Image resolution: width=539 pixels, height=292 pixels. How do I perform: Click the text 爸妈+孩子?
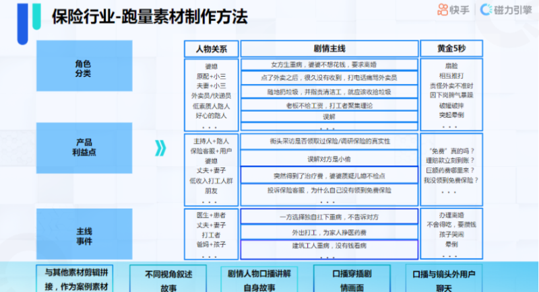(211, 245)
